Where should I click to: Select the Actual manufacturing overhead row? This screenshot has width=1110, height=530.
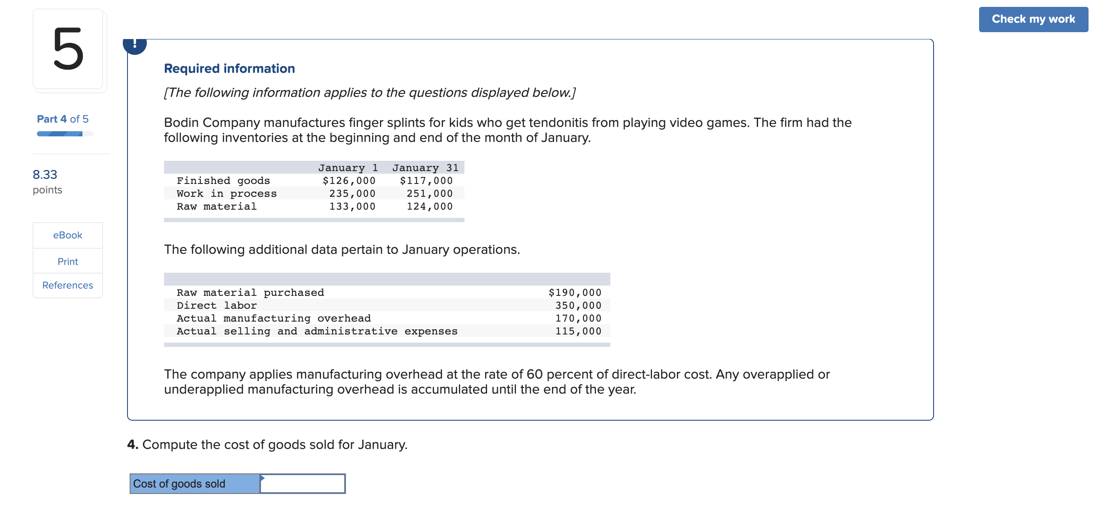coord(387,318)
